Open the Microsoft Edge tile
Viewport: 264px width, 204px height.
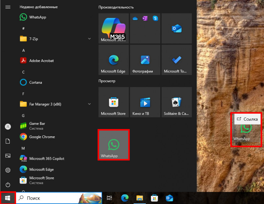click(113, 60)
